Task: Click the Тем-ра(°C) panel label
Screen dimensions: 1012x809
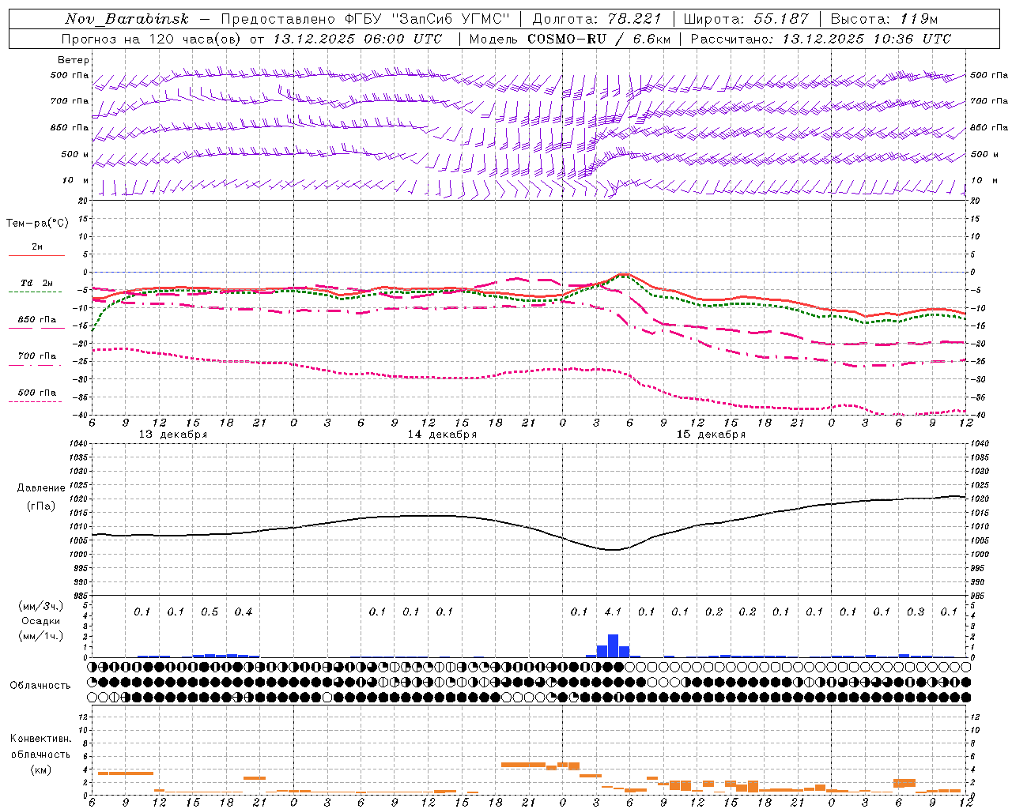Action: 37,224
